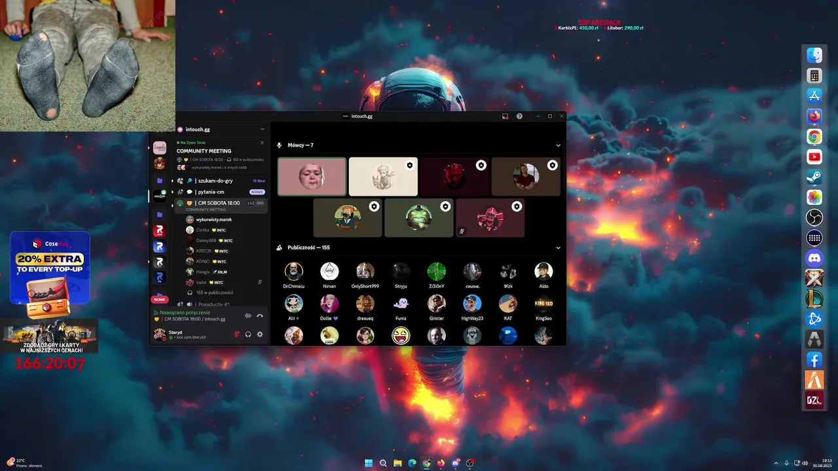This screenshot has width=838, height=471.
Task: Open noise suppression waveform icon
Action: 248,315
